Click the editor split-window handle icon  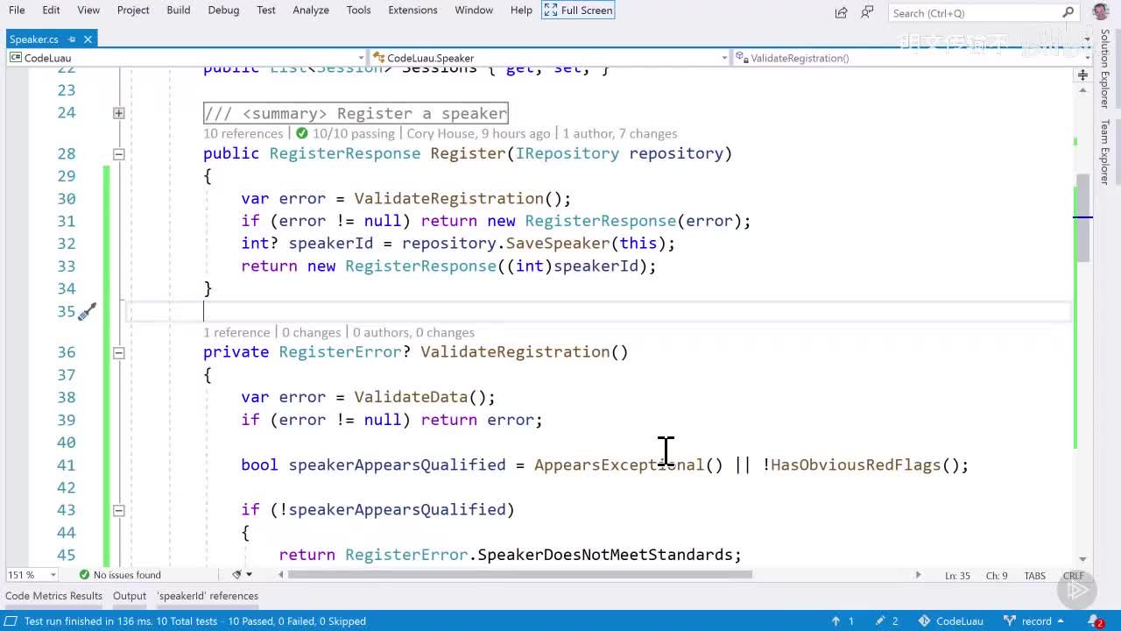(1082, 74)
